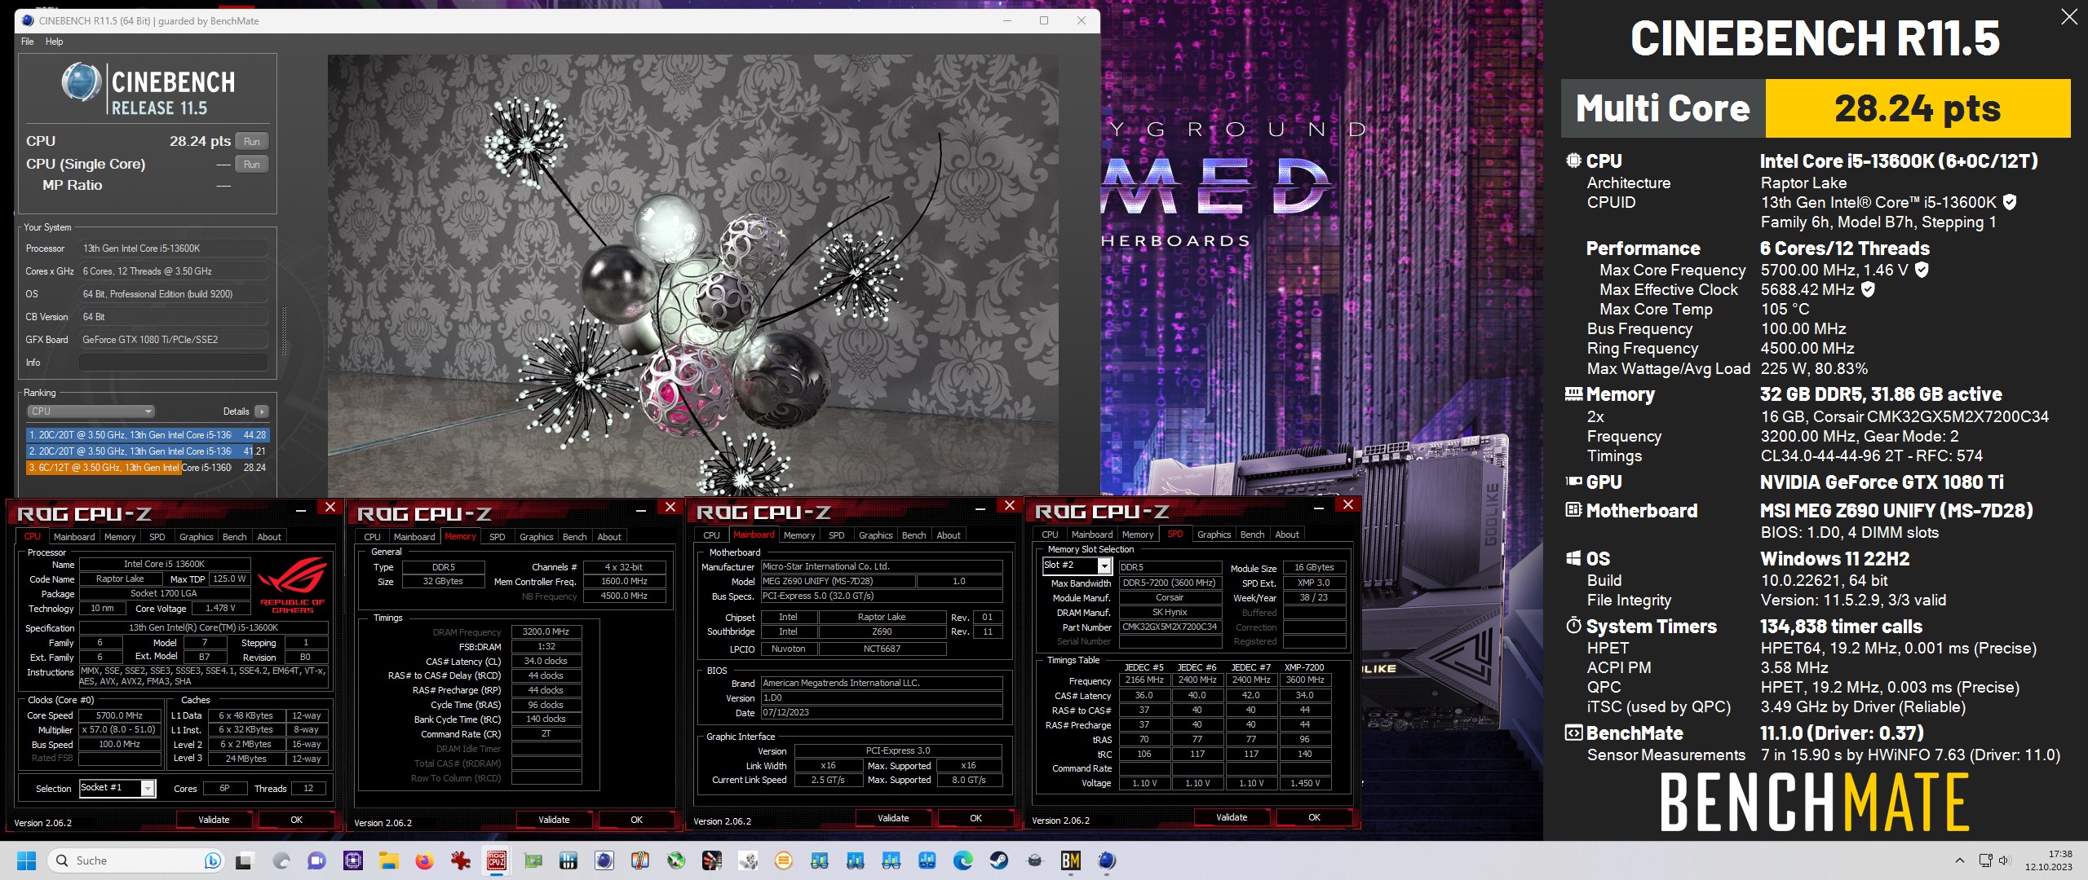
Task: Select ranking entry scoring 41.21
Action: [148, 451]
